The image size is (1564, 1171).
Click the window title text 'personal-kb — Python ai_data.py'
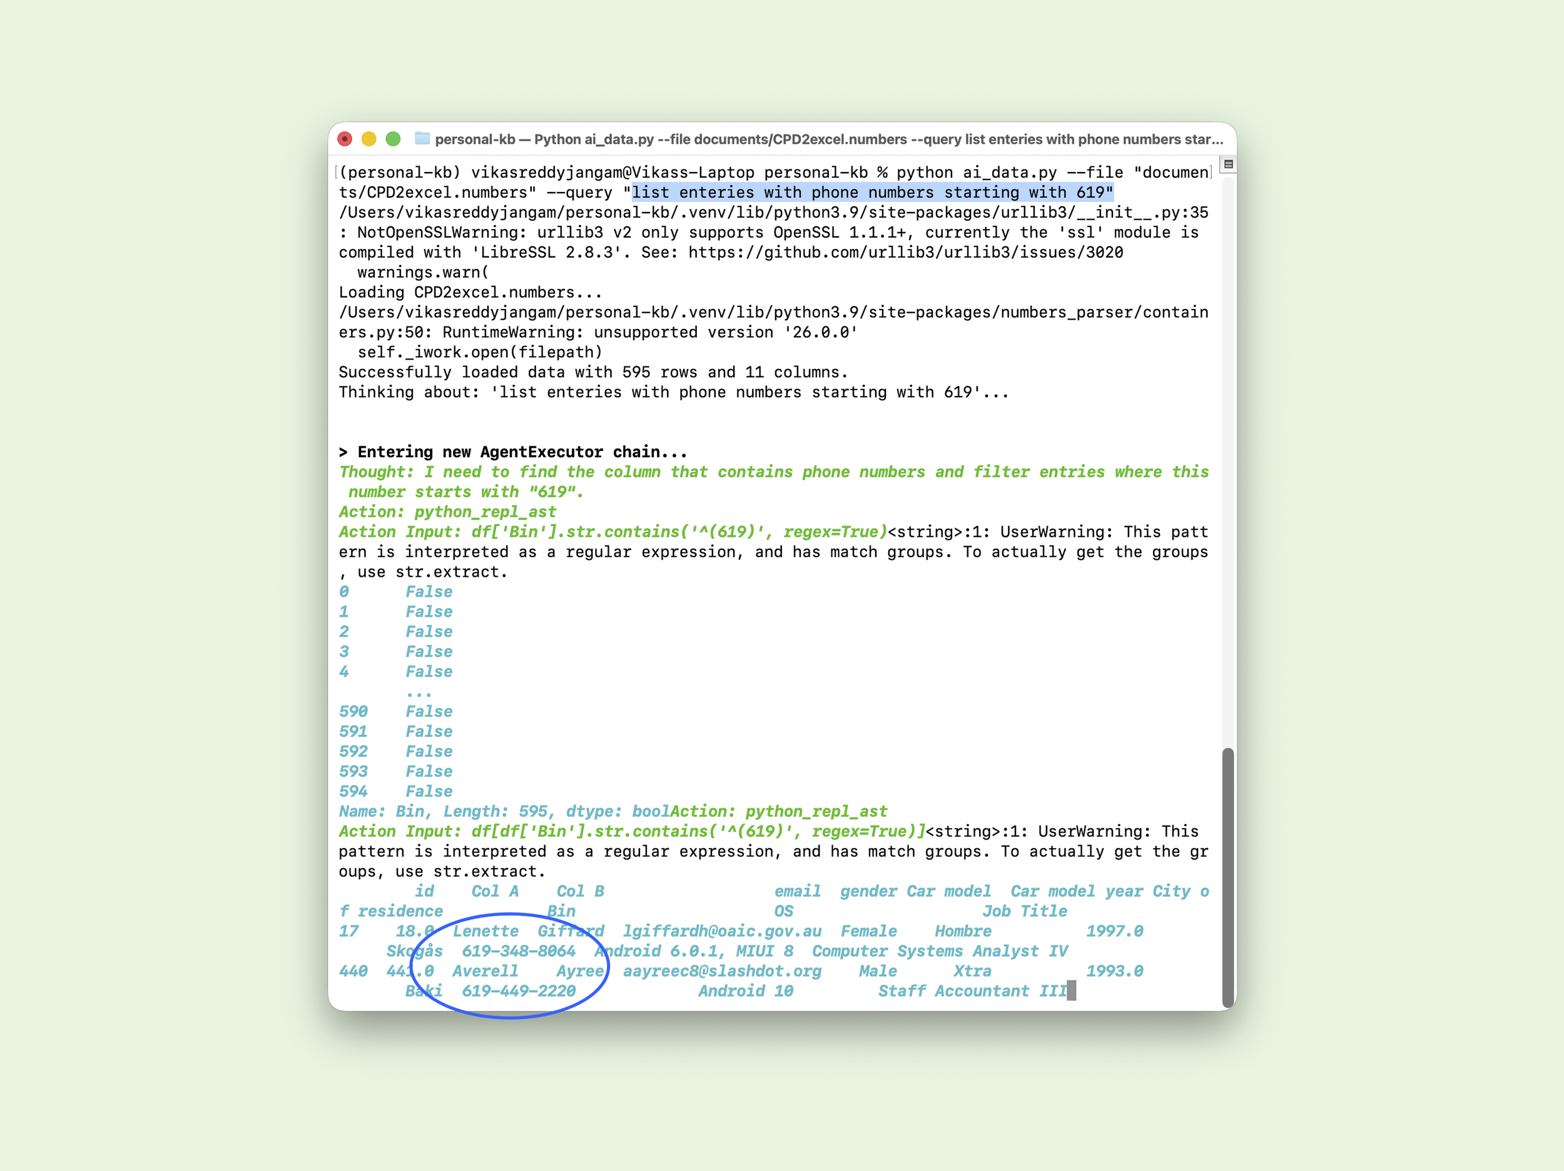pos(544,139)
